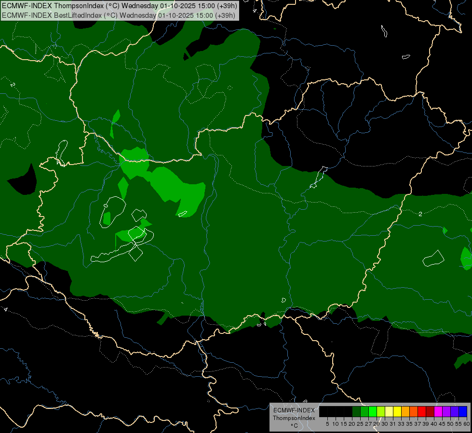Select the dark green 20-25 legend swatch
This screenshot has height=433, width=472.
click(x=356, y=411)
